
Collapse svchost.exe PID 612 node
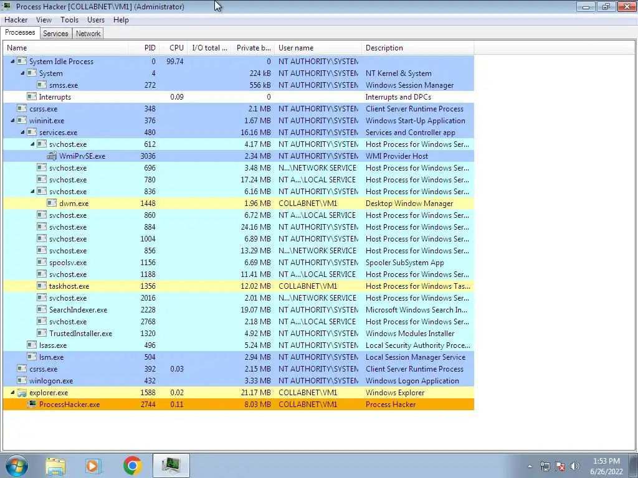(x=32, y=144)
